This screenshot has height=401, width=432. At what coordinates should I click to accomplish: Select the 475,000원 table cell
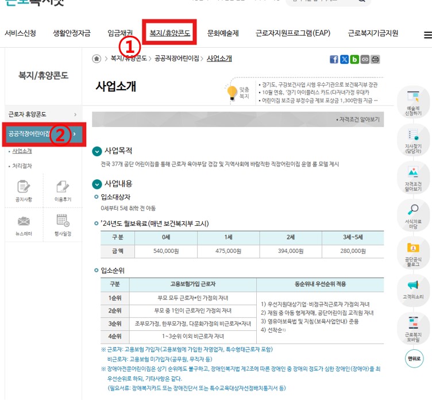click(229, 252)
